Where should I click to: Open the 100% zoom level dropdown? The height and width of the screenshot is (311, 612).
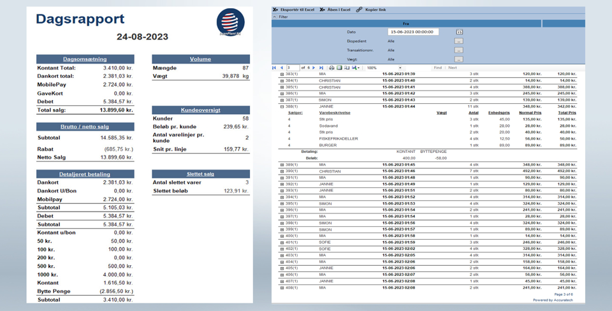click(400, 68)
